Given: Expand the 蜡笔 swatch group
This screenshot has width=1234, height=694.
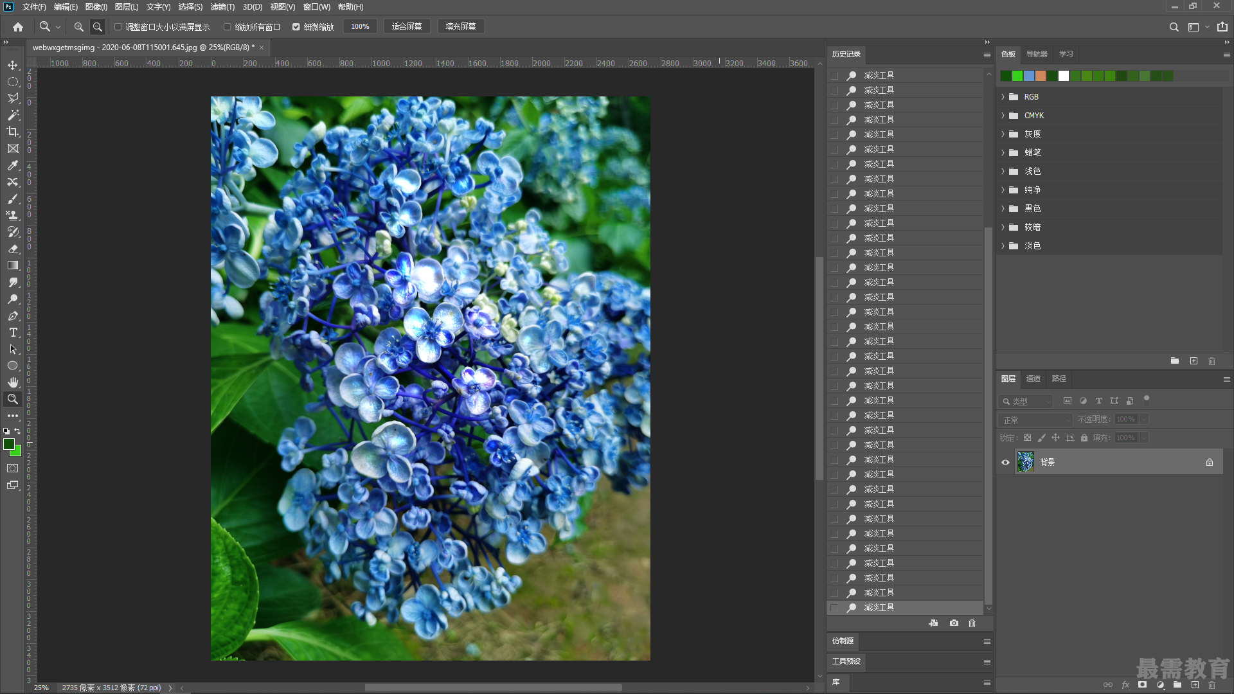Looking at the screenshot, I should pos(1003,153).
